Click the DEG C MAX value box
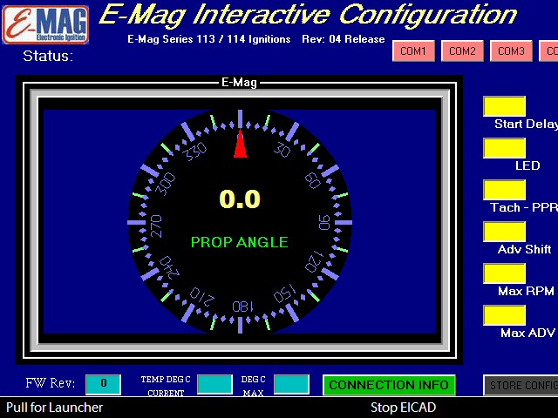Image resolution: width=558 pixels, height=418 pixels. coord(291,384)
